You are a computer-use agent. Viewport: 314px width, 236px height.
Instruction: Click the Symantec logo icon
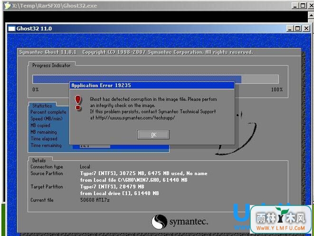coord(159,222)
